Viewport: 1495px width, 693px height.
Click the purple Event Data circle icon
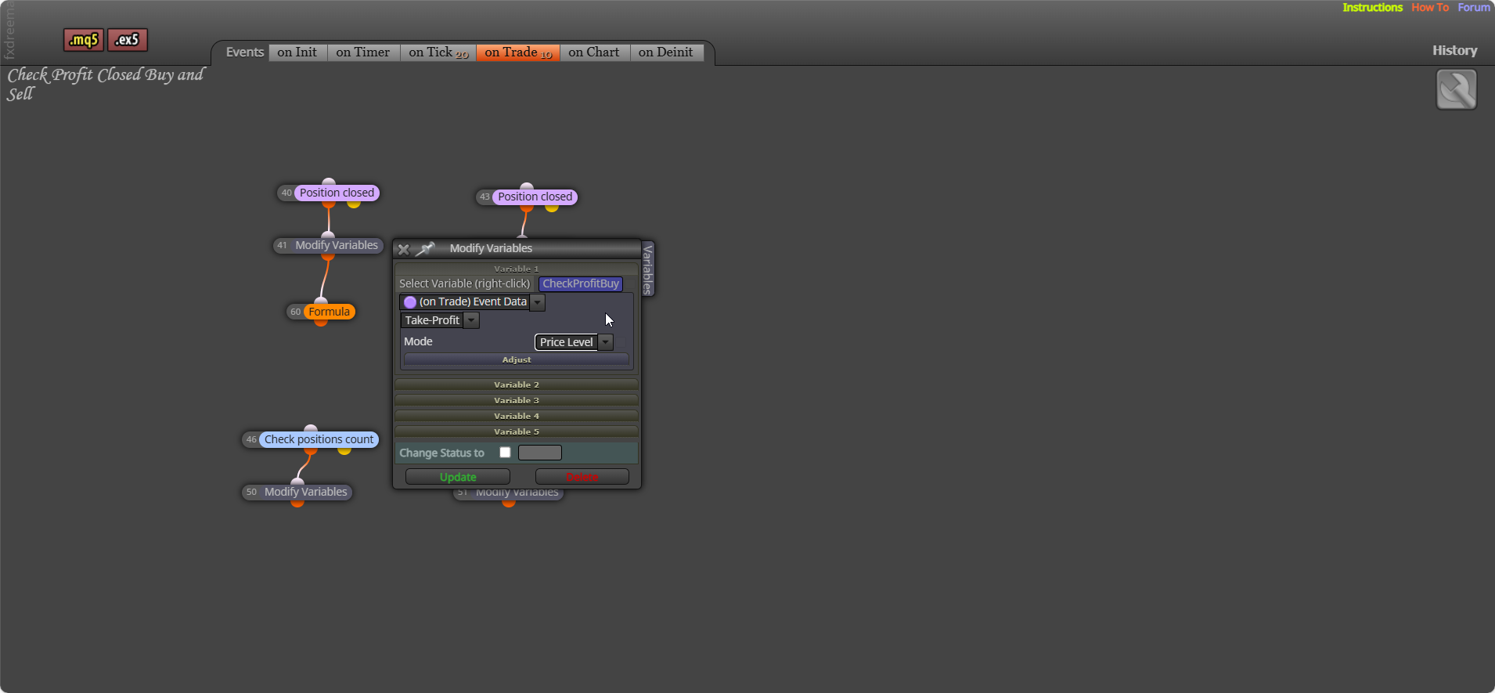click(410, 302)
